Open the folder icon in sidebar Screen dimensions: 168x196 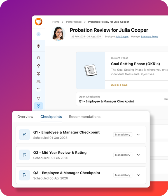(38, 90)
